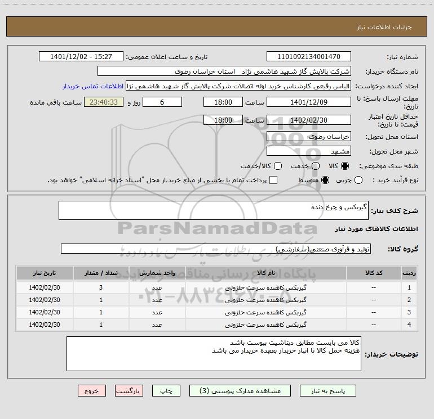Click the استان محل تحویل field خراسان رضوی
This screenshot has height=419, width=434.
tap(309, 137)
